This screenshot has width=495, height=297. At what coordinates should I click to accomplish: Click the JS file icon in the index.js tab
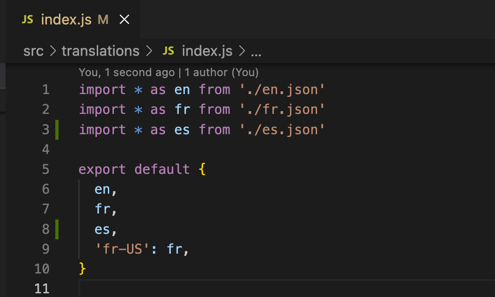pyautogui.click(x=28, y=20)
